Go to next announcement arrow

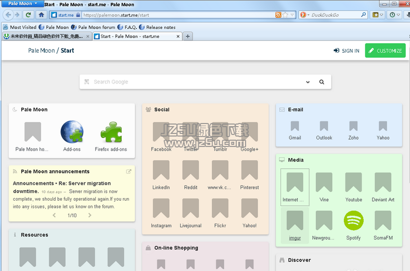pyautogui.click(x=89, y=215)
